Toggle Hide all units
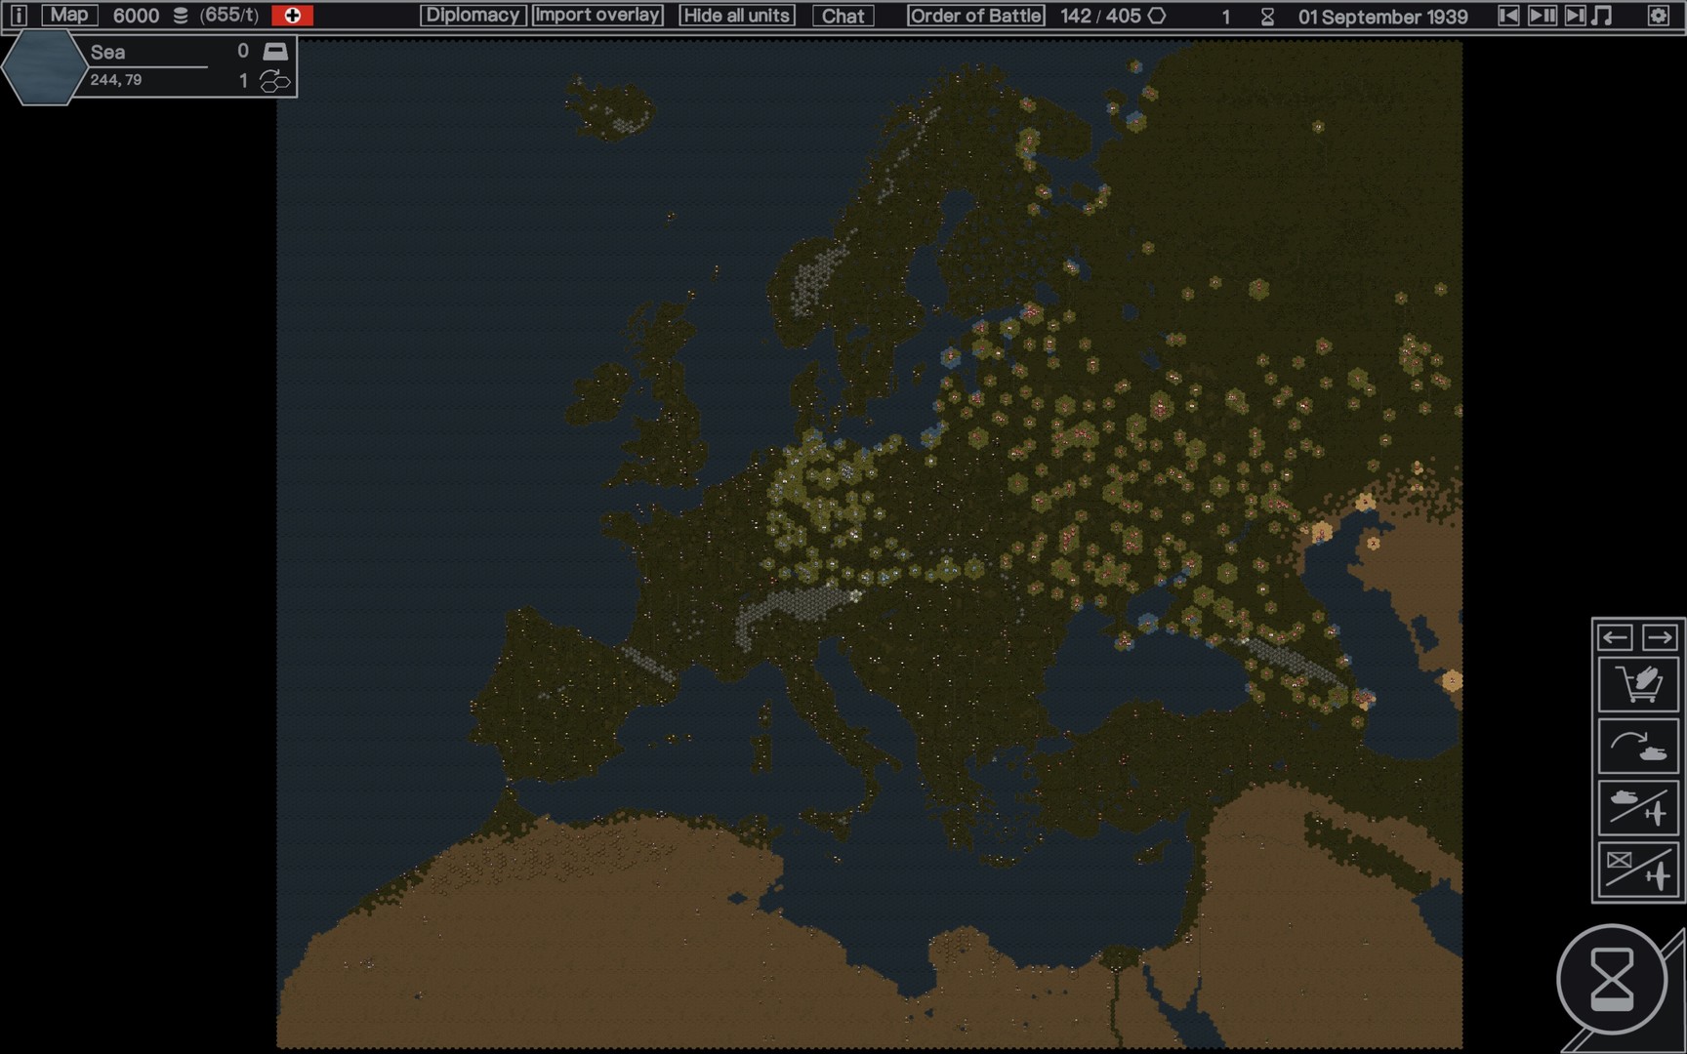The image size is (1687, 1054). (x=736, y=16)
